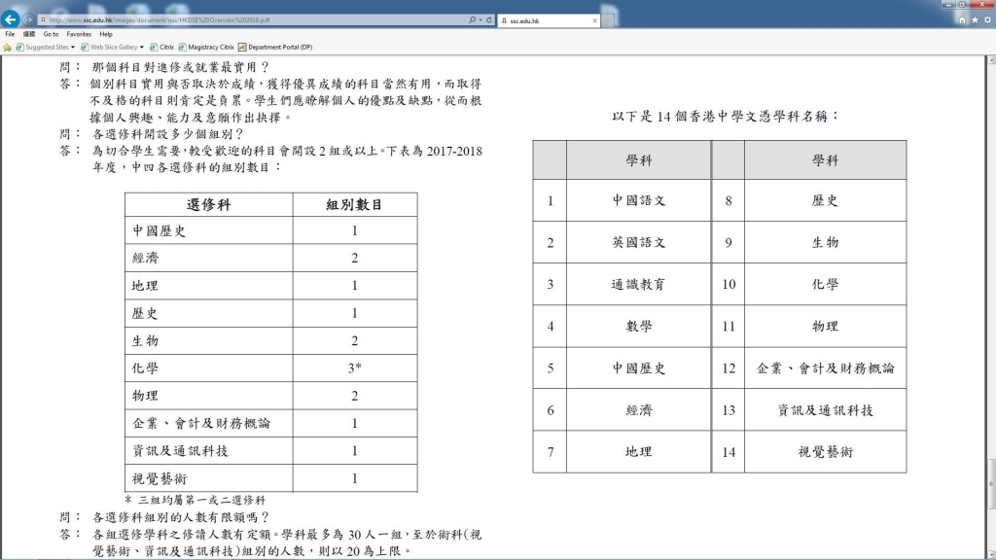The height and width of the screenshot is (560, 996).
Task: Open the Web Slice Gallery favorite
Action: (109, 47)
